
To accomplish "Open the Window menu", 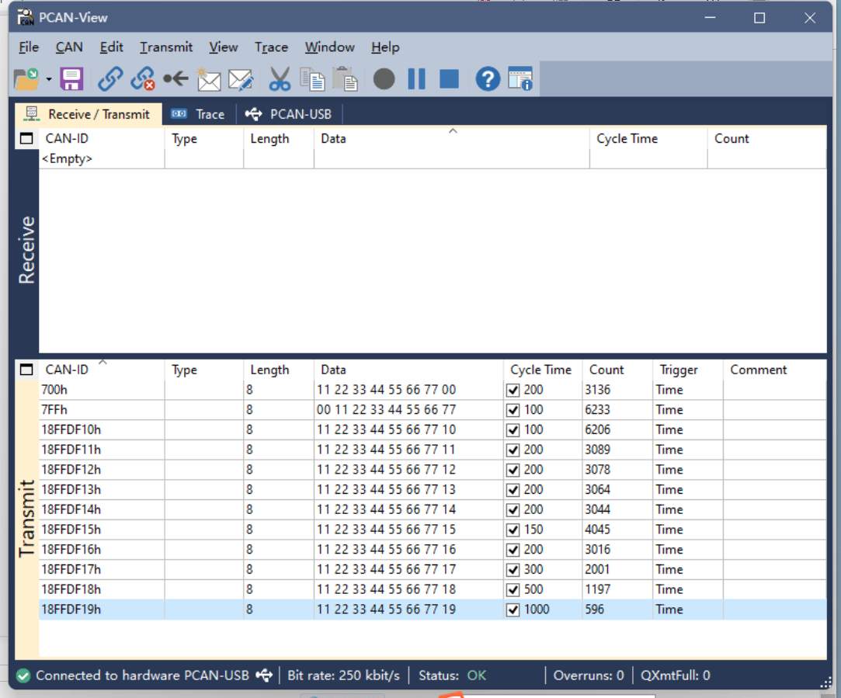I will pos(330,47).
